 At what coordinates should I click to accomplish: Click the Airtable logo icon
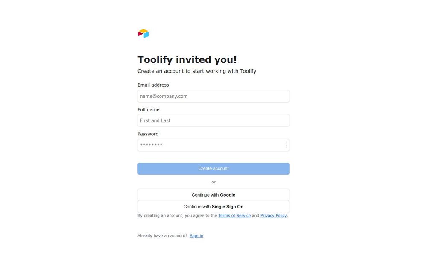click(x=143, y=33)
